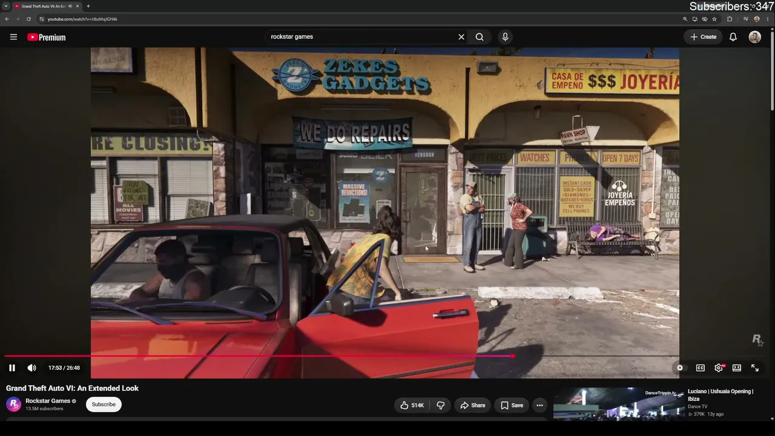Start voice search with microphone icon
This screenshot has height=436, width=775.
point(505,37)
